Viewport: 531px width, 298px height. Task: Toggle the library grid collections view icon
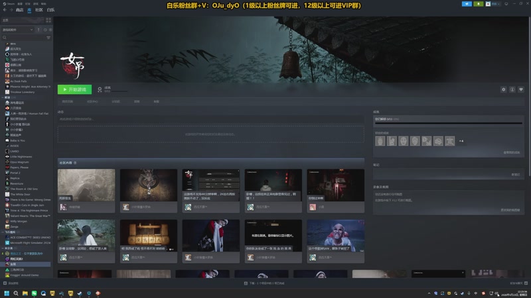[x=48, y=21]
